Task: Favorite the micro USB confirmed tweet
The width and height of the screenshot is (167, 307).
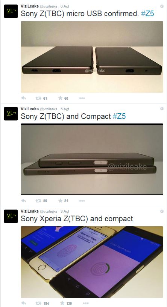Action: coord(60,98)
